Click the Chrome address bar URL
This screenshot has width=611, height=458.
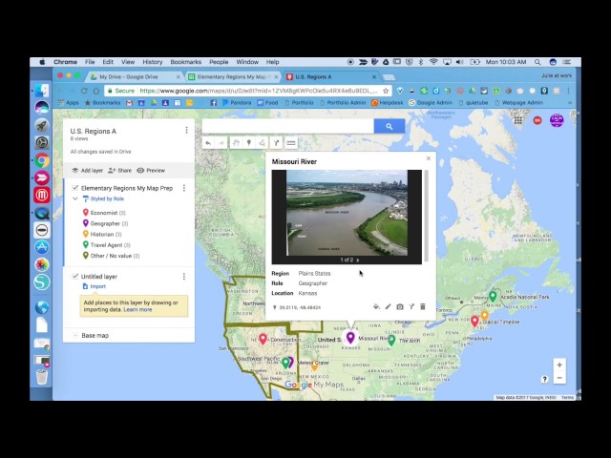[x=259, y=91]
